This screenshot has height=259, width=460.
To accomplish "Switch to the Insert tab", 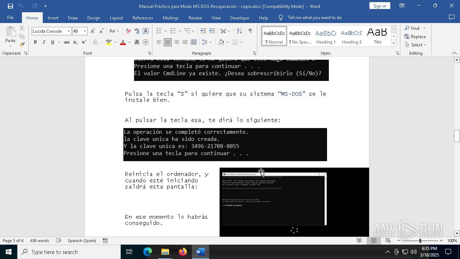I will coord(53,18).
